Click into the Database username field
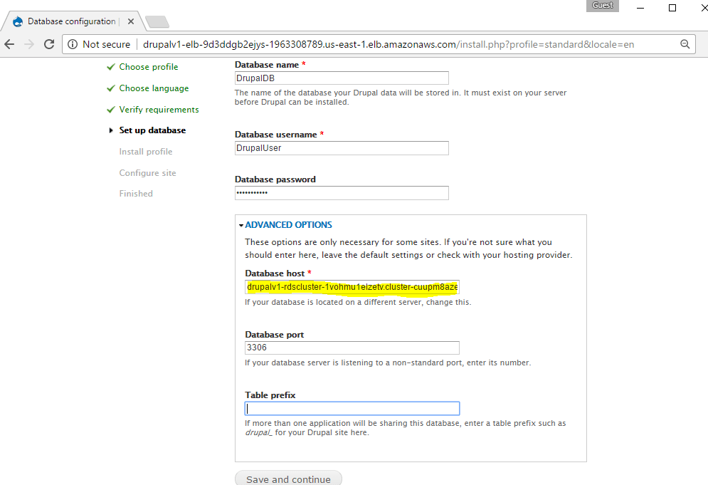Screen dimensions: 708x485 (x=342, y=148)
